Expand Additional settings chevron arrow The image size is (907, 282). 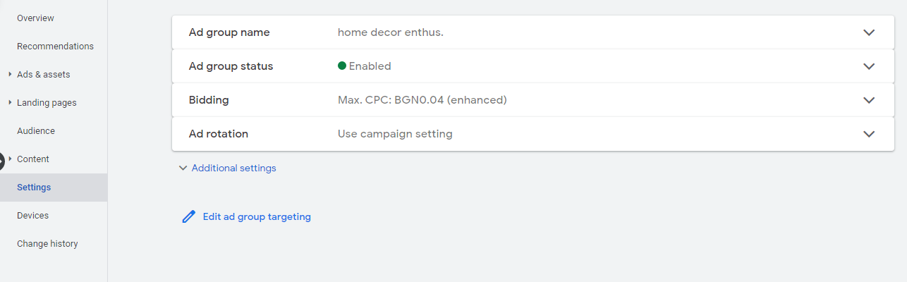(x=183, y=168)
